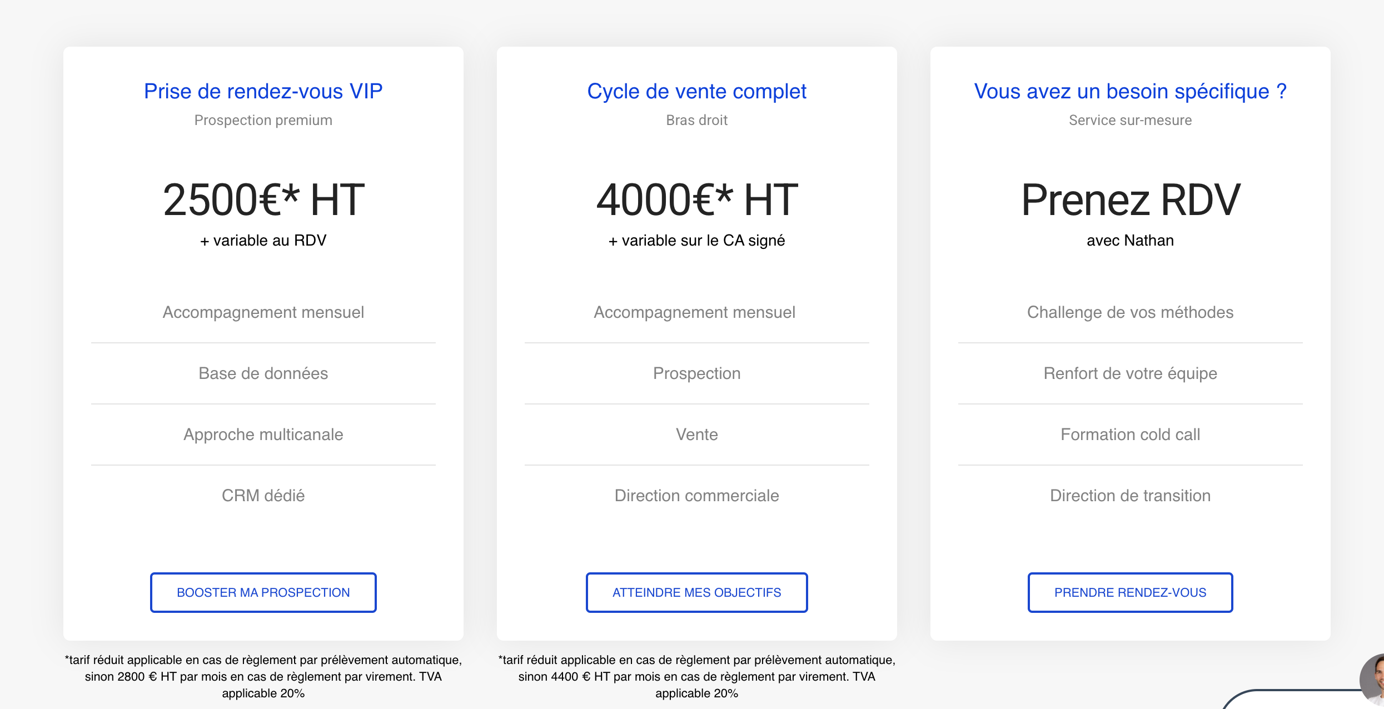Open the chat avatar photo at the corner
Screen dimensions: 1384x709
tap(1373, 679)
